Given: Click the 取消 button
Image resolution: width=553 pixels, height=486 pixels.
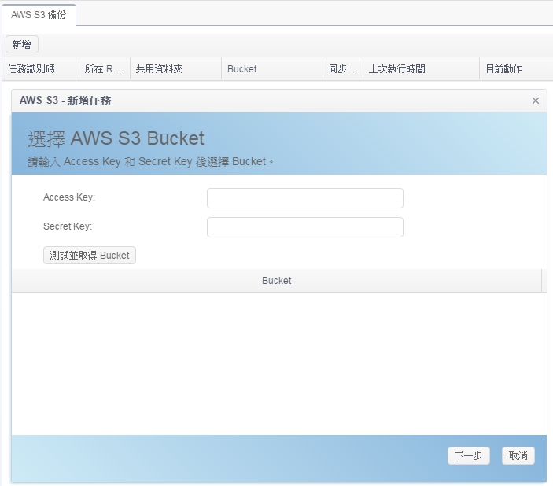Looking at the screenshot, I should (x=518, y=455).
